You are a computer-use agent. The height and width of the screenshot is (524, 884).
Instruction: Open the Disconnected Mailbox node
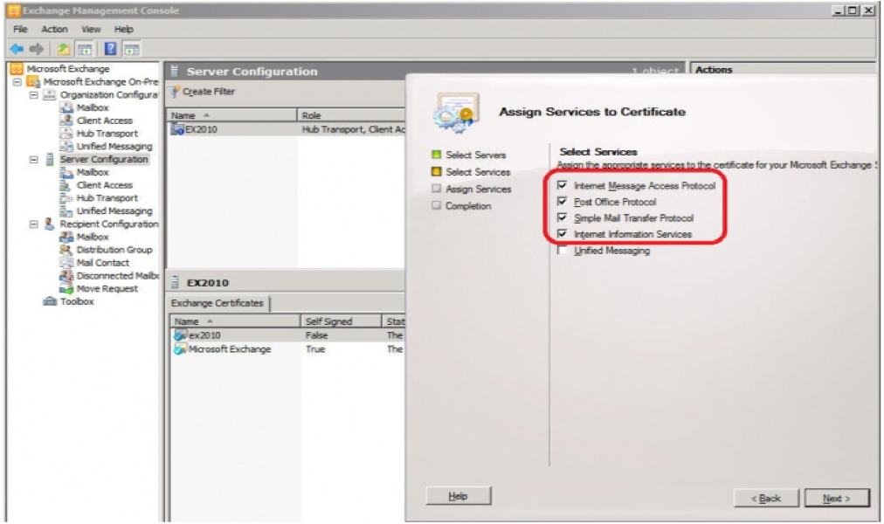118,276
